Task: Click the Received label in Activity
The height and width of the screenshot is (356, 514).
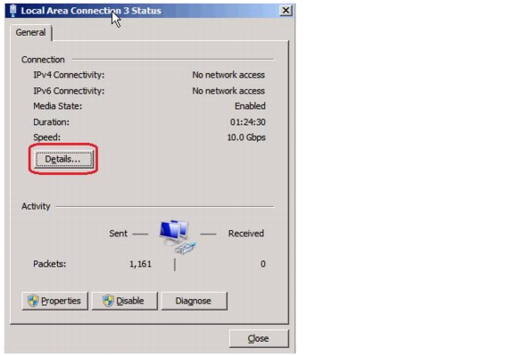Action: pyautogui.click(x=246, y=234)
